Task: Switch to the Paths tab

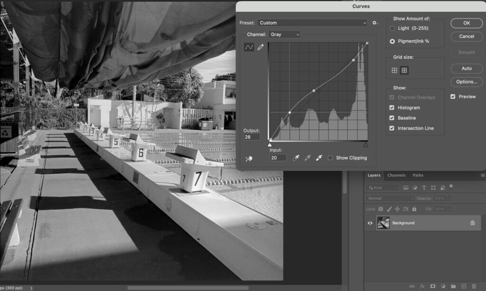Action: coord(418,175)
